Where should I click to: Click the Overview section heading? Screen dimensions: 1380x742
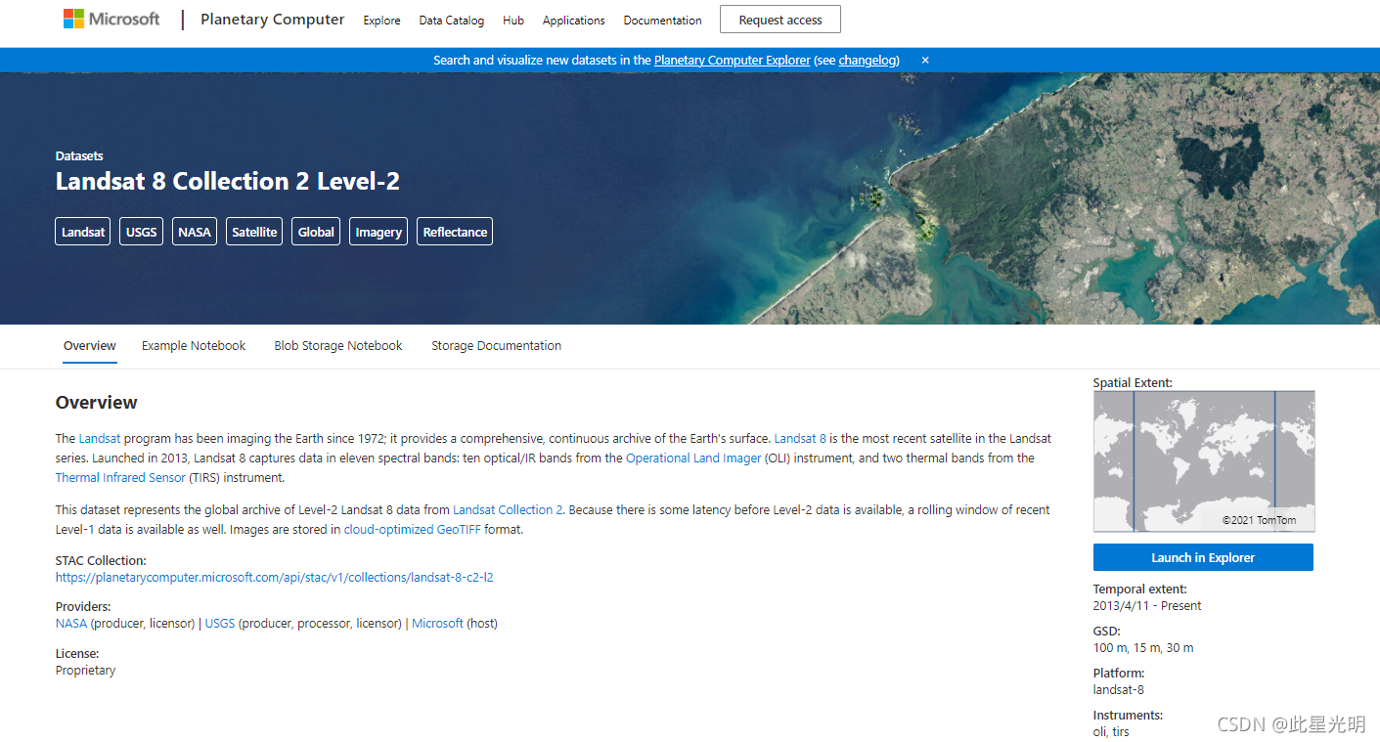(x=97, y=403)
